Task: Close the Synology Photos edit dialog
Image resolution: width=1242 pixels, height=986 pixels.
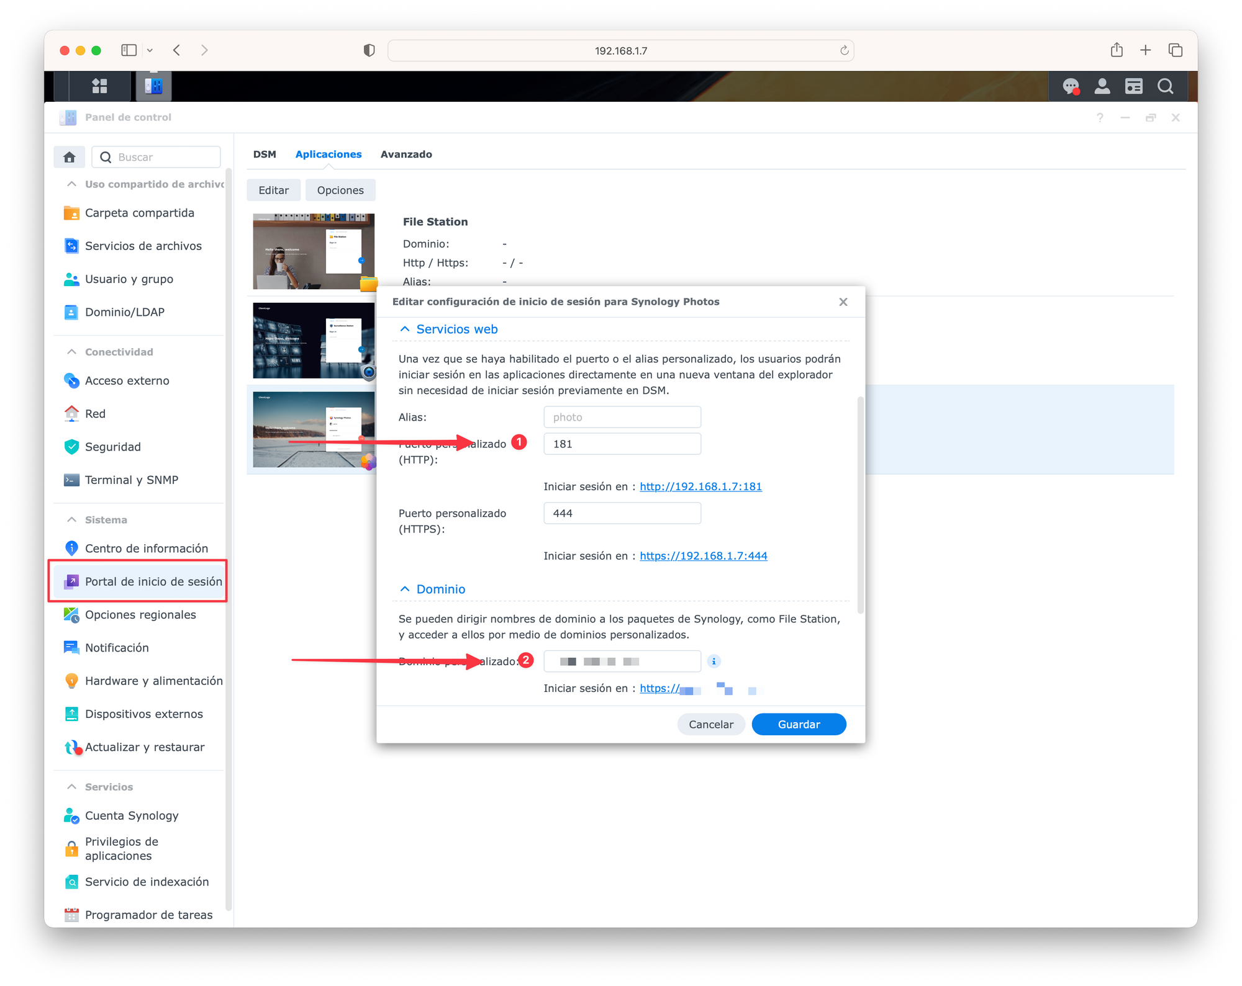Action: (x=843, y=302)
